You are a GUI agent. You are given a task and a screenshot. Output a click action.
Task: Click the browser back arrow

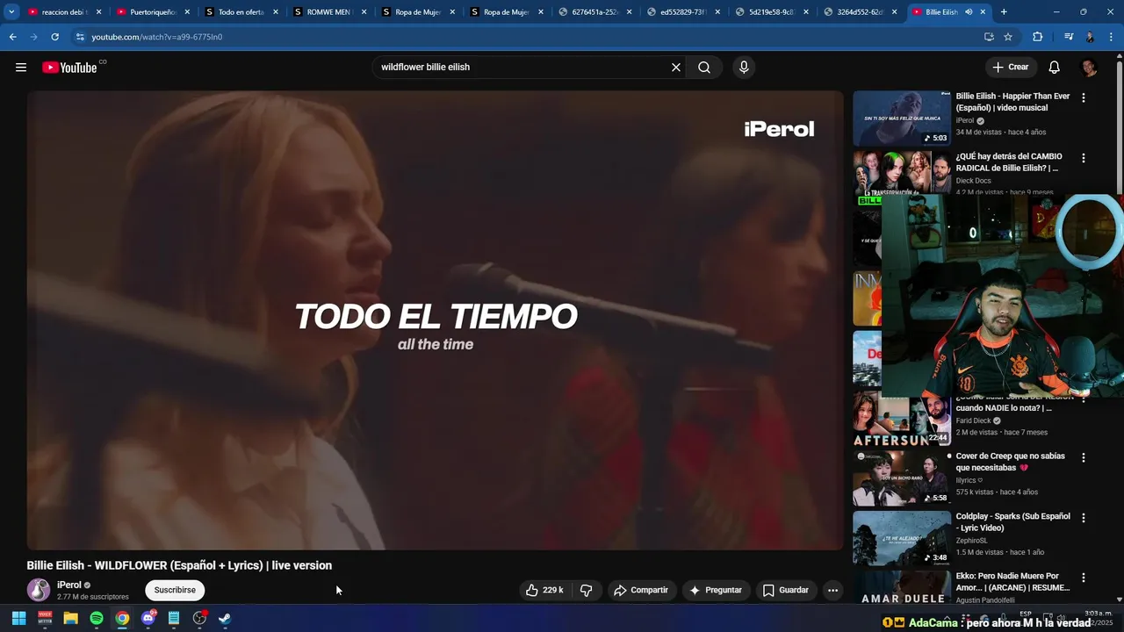pyautogui.click(x=12, y=37)
